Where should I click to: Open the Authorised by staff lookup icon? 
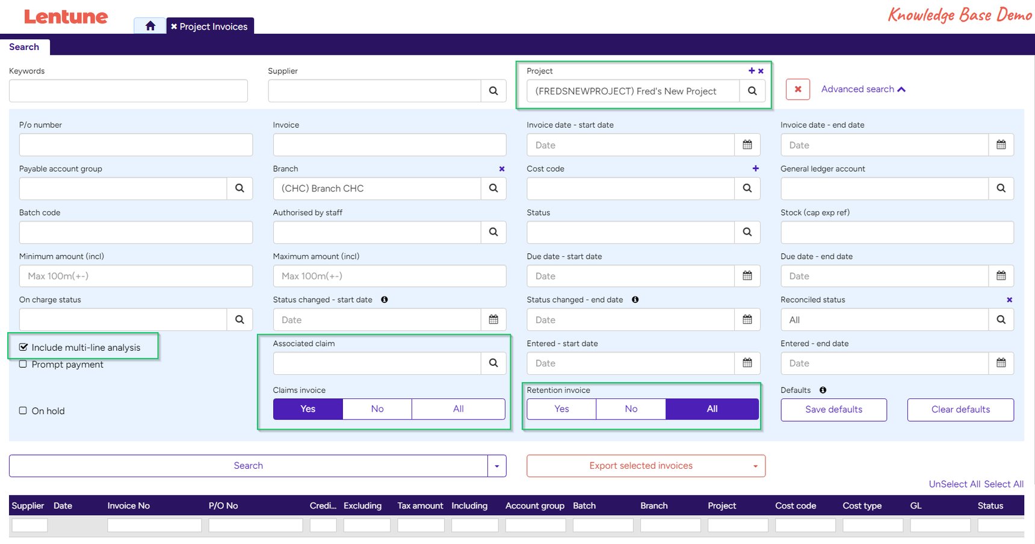pyautogui.click(x=493, y=232)
